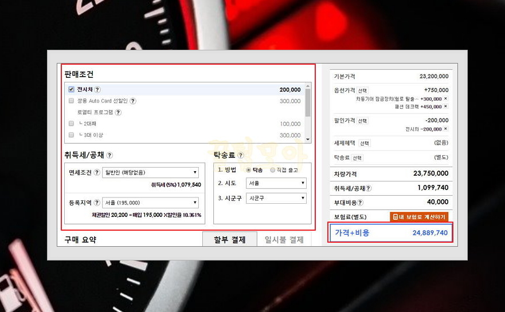Click the 할인가격 total -200,000

tap(437, 121)
